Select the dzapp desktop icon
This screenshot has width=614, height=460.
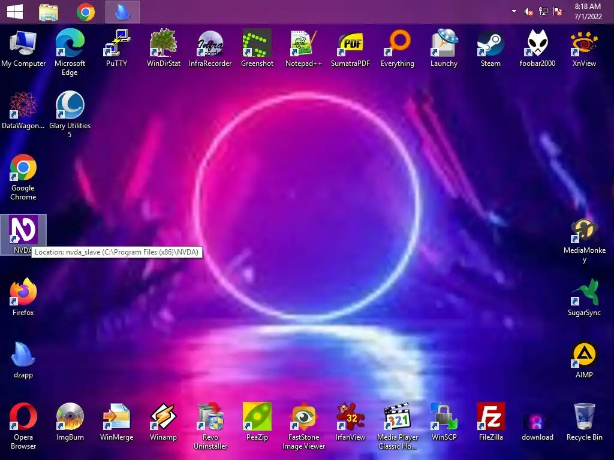pyautogui.click(x=23, y=359)
